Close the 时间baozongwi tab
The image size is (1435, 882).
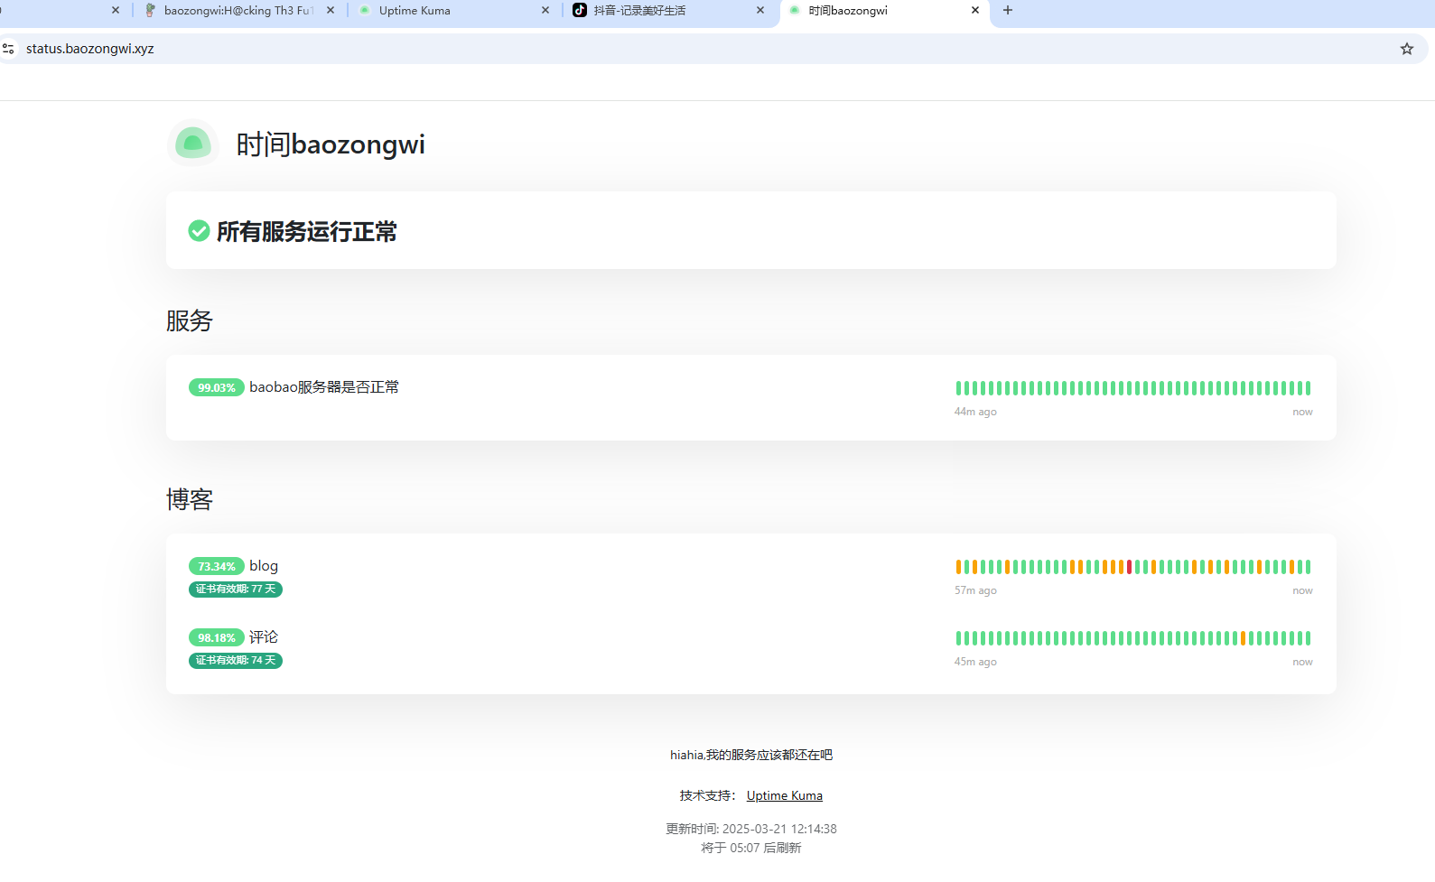[x=975, y=11]
